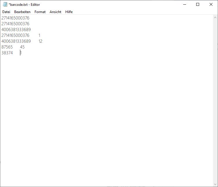Click the window title barcode.txt - Editor
The width and height of the screenshot is (218, 187).
pyautogui.click(x=24, y=5)
